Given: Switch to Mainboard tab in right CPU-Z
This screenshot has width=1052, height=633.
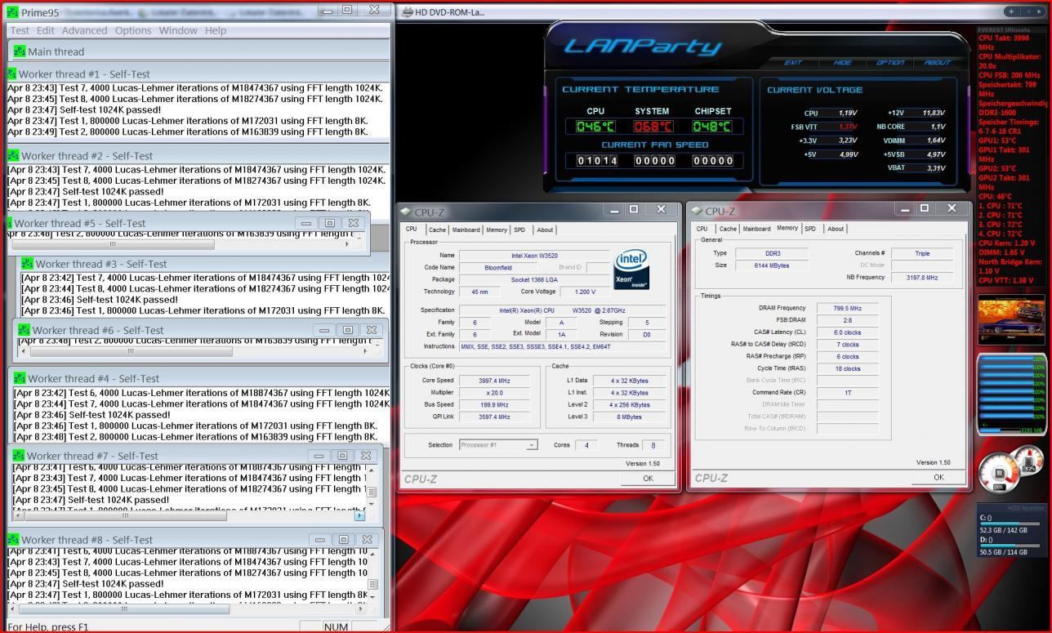Looking at the screenshot, I should [756, 229].
